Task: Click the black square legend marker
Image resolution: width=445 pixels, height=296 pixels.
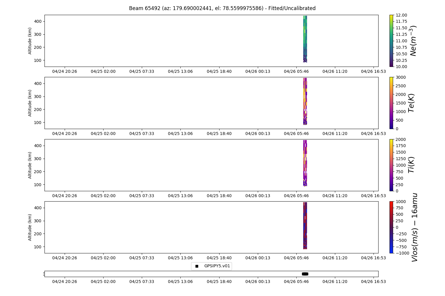Action: [197, 266]
